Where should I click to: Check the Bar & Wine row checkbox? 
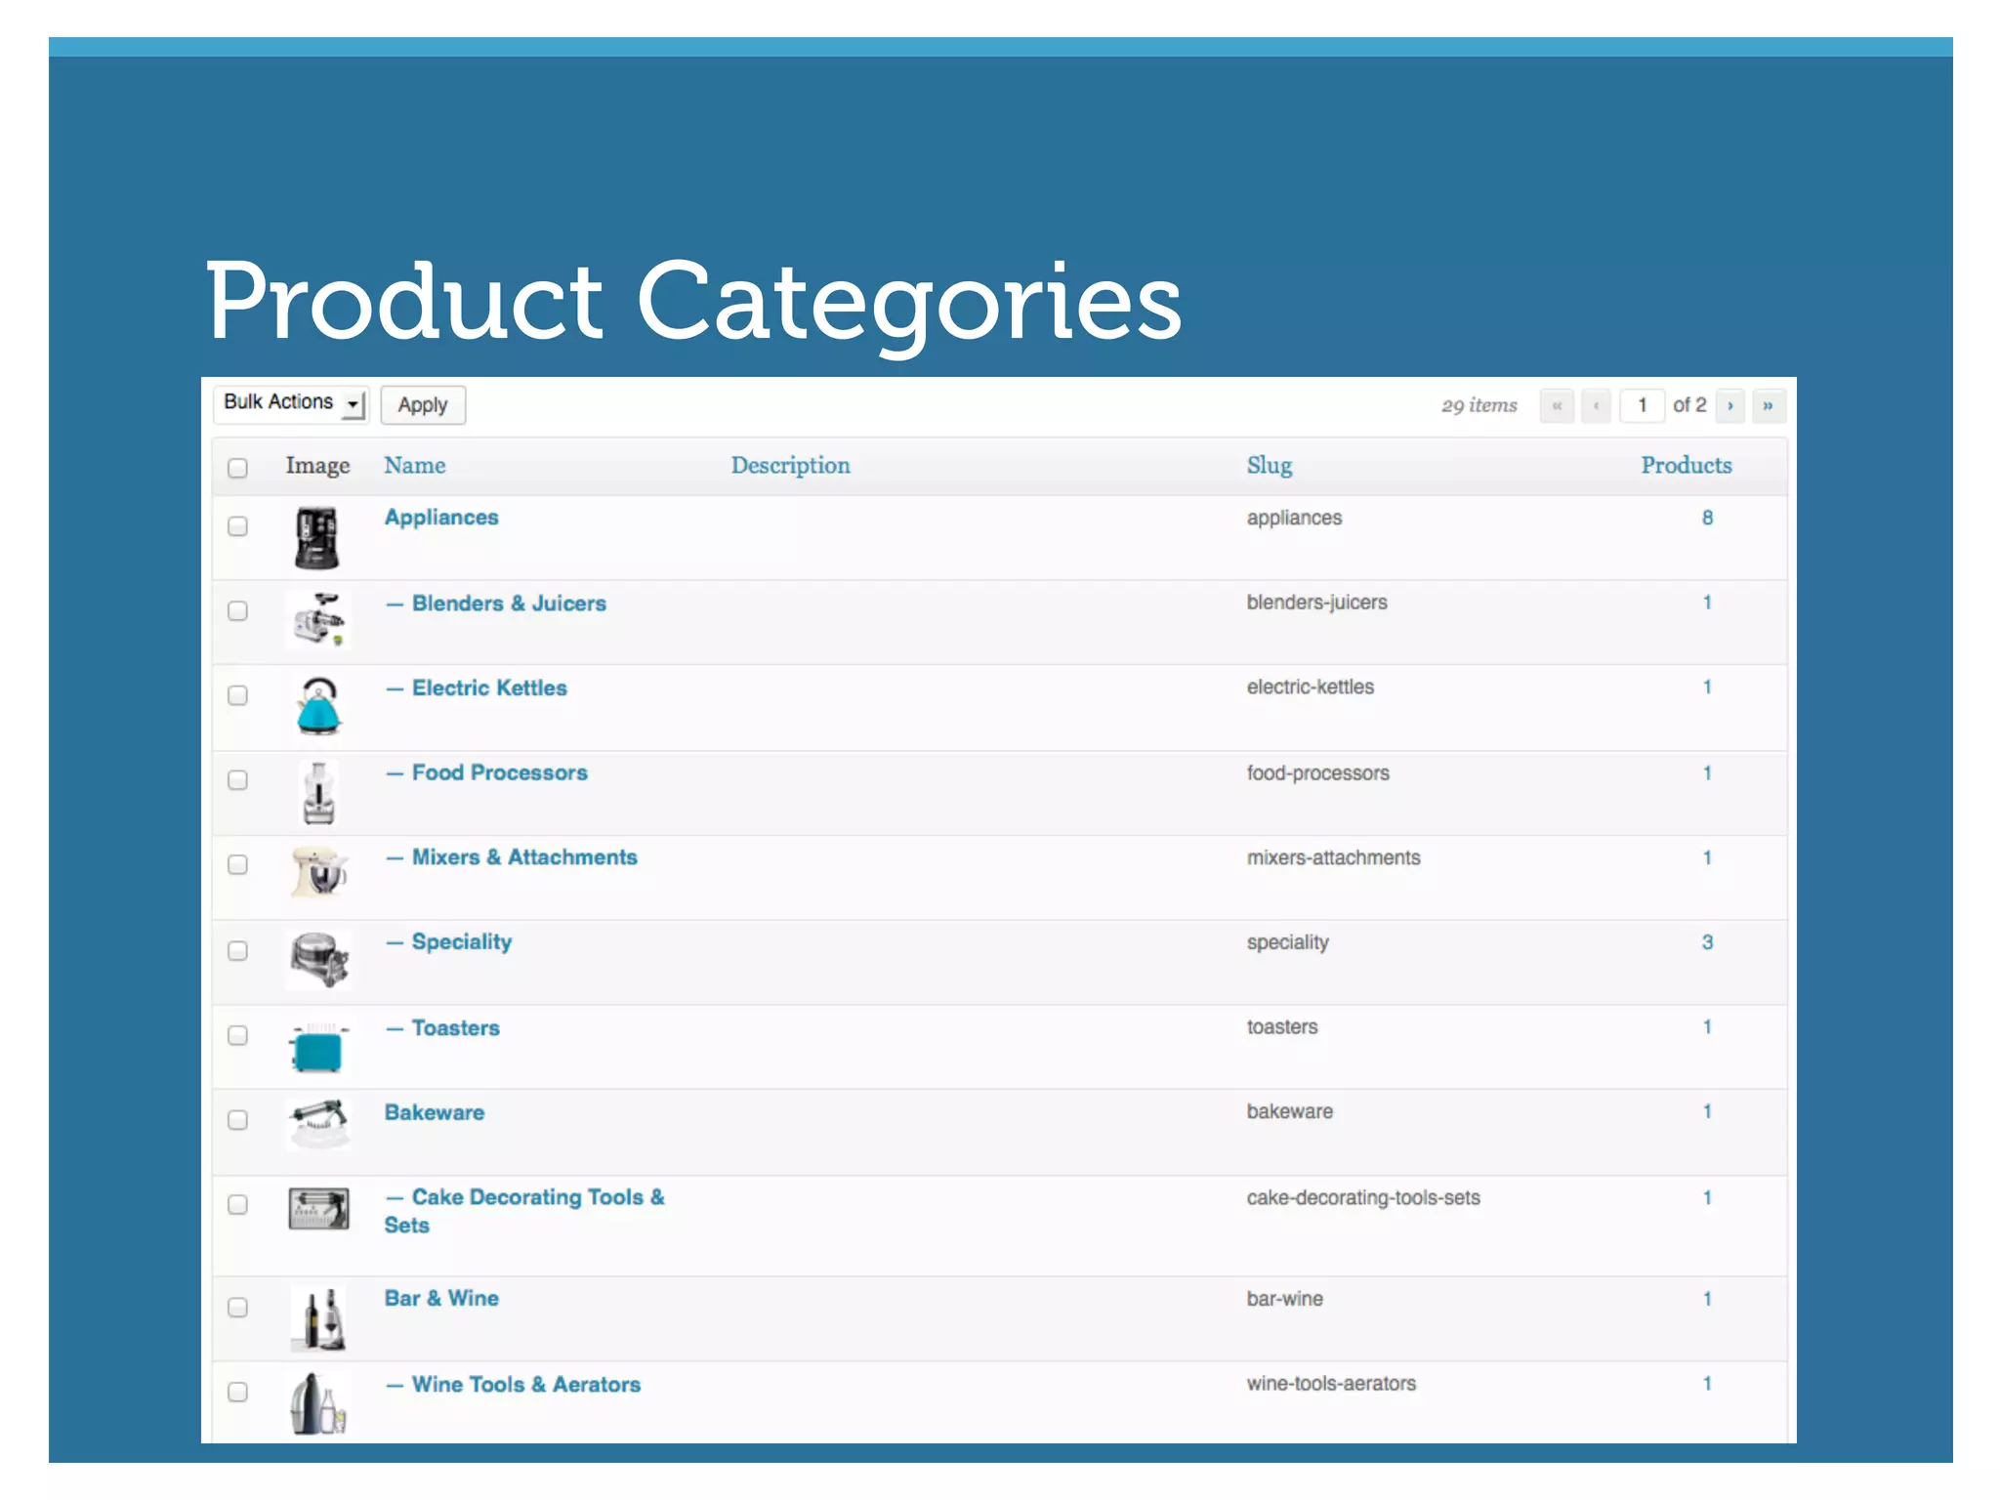[237, 1308]
